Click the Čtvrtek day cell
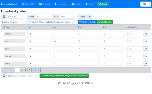This screenshot has width=152, height=94. 14,56
